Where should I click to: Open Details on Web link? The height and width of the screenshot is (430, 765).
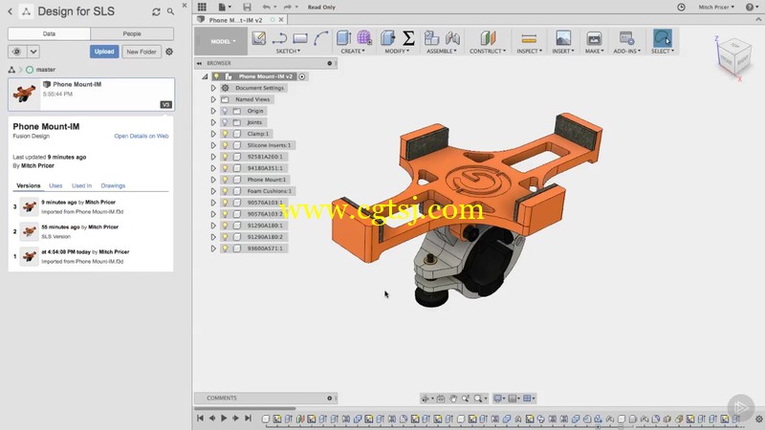(142, 136)
